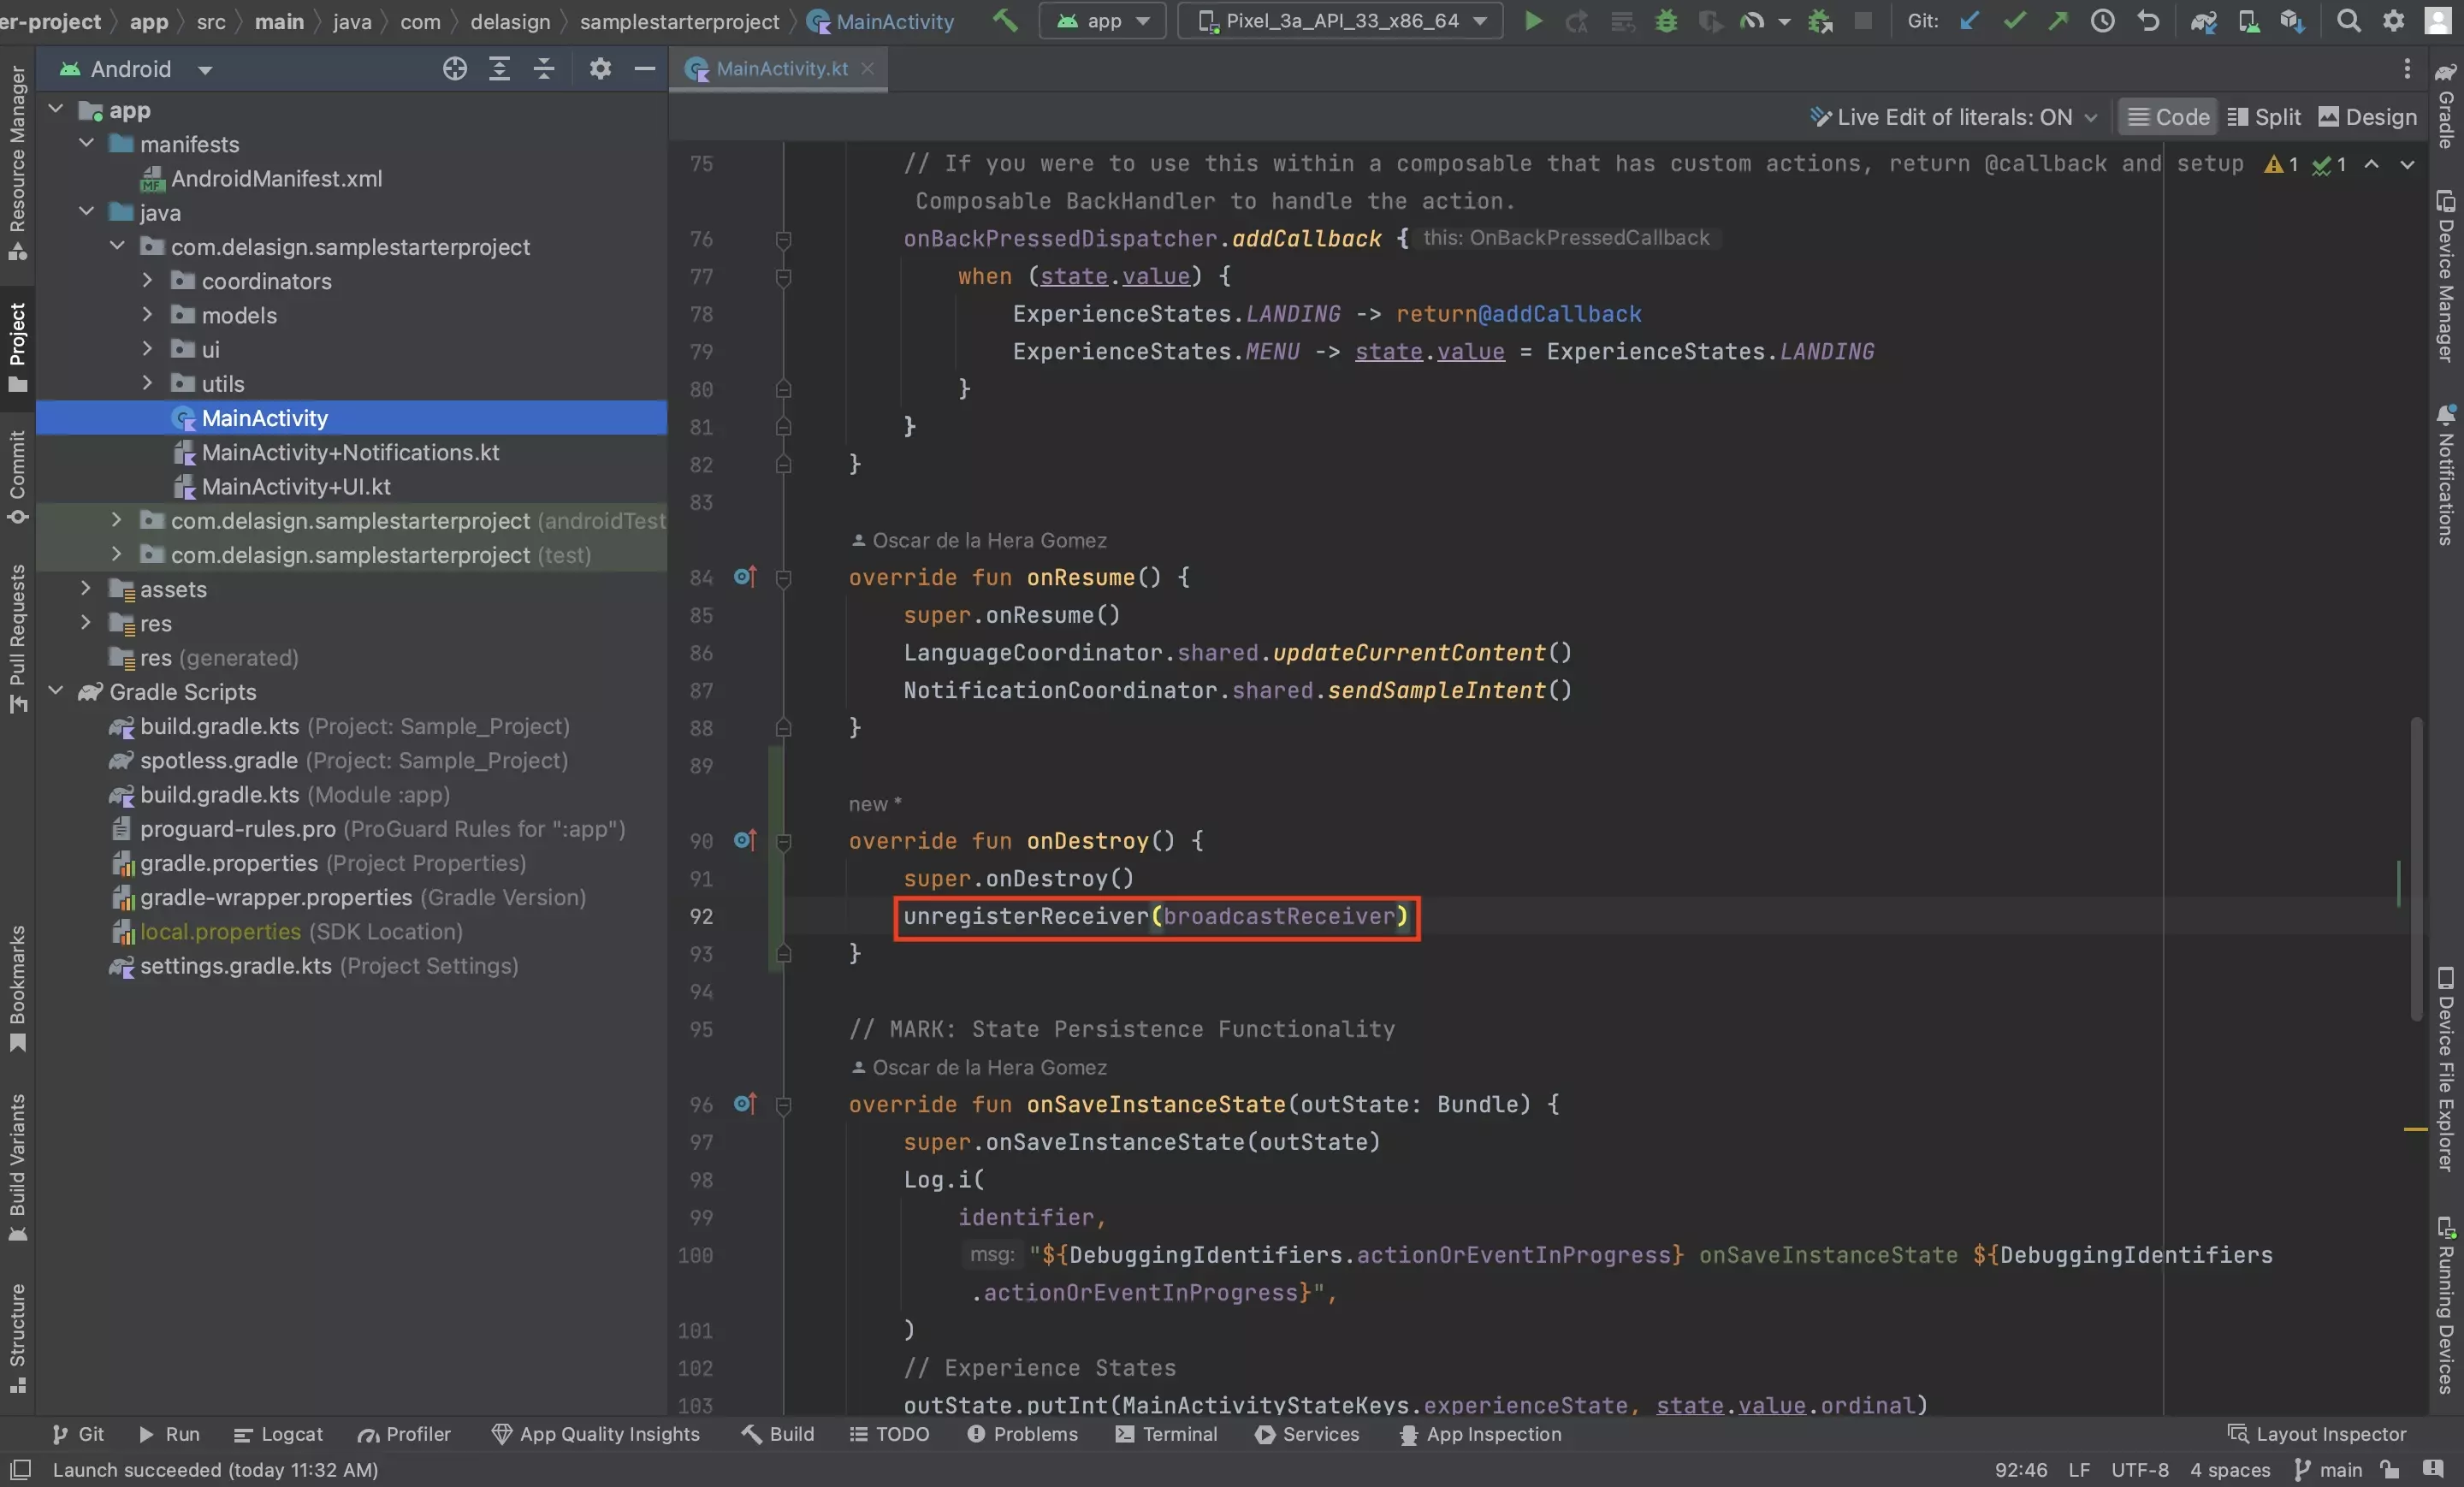2464x1487 pixels.
Task: Expand the coordinators package
Action: click(147, 281)
